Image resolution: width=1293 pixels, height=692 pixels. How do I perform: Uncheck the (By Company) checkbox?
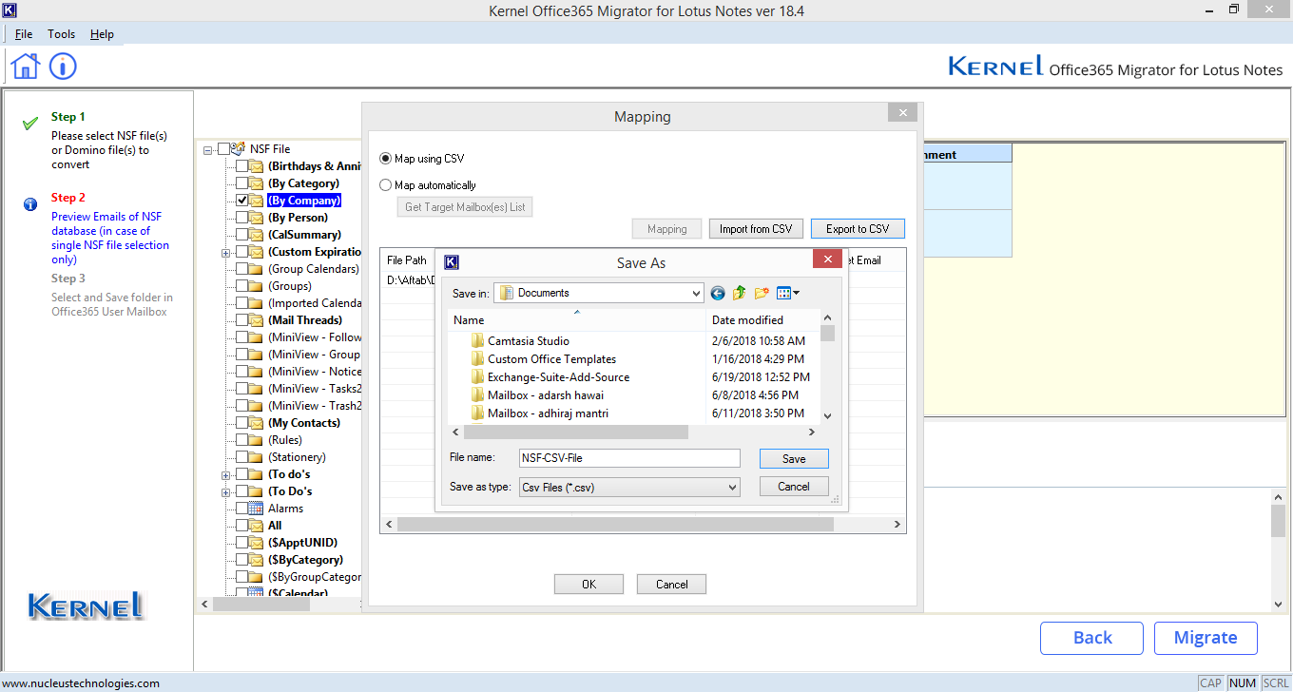[241, 201]
